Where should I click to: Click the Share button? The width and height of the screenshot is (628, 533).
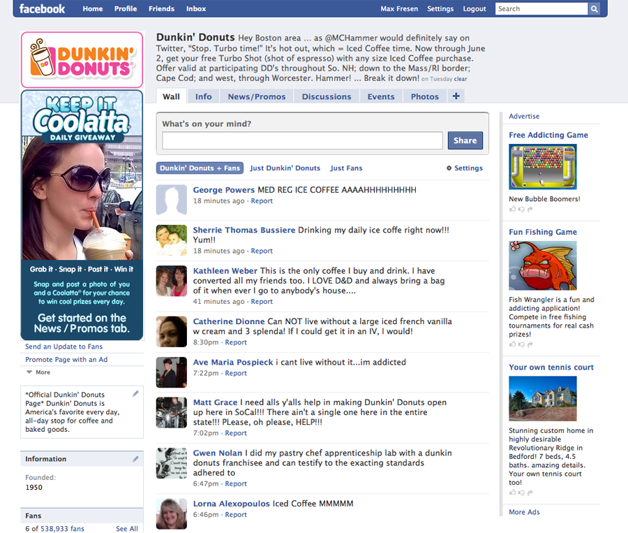pos(465,140)
